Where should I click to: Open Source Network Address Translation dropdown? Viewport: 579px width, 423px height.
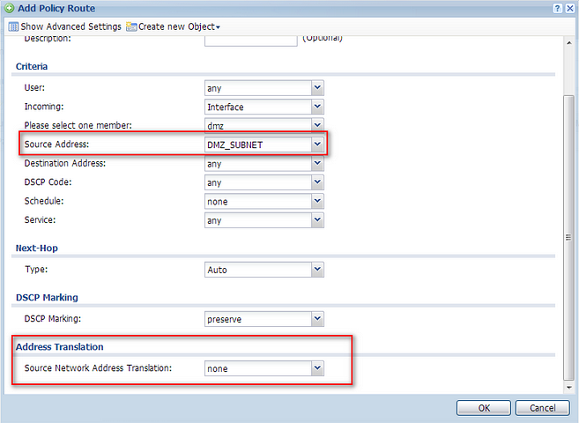(317, 368)
